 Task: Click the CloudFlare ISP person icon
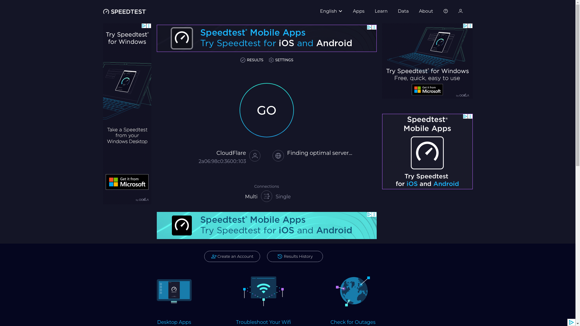click(x=255, y=156)
